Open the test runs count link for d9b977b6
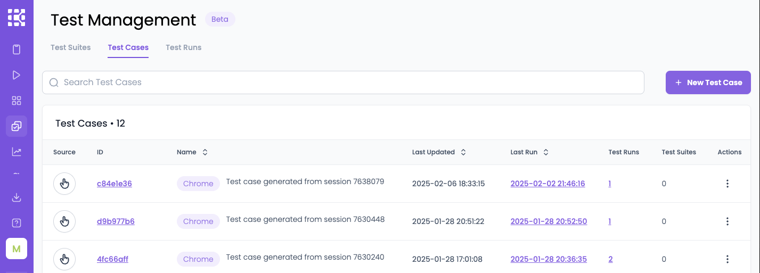Viewport: 760px width, 273px height. tap(610, 221)
